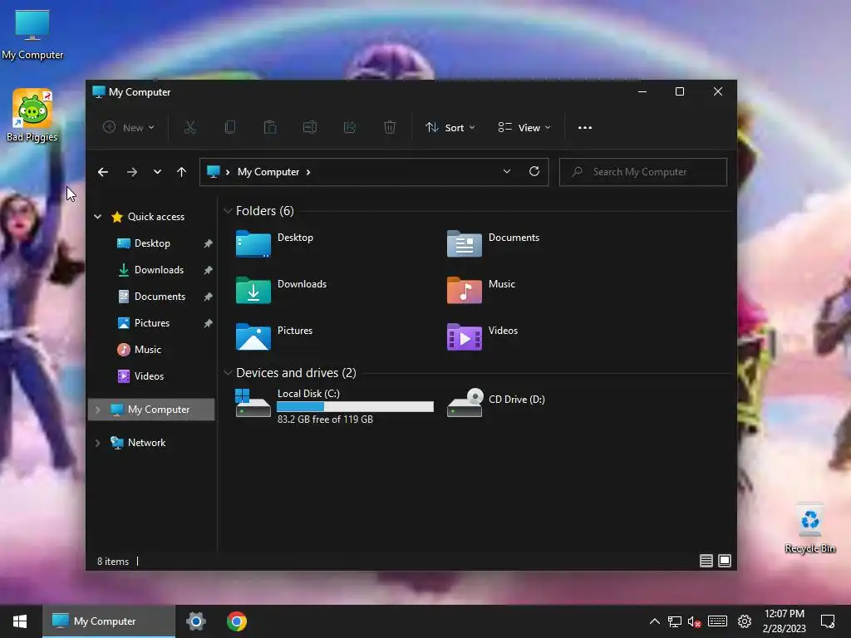851x638 pixels.
Task: Click the Search My Computer field
Action: (x=643, y=172)
